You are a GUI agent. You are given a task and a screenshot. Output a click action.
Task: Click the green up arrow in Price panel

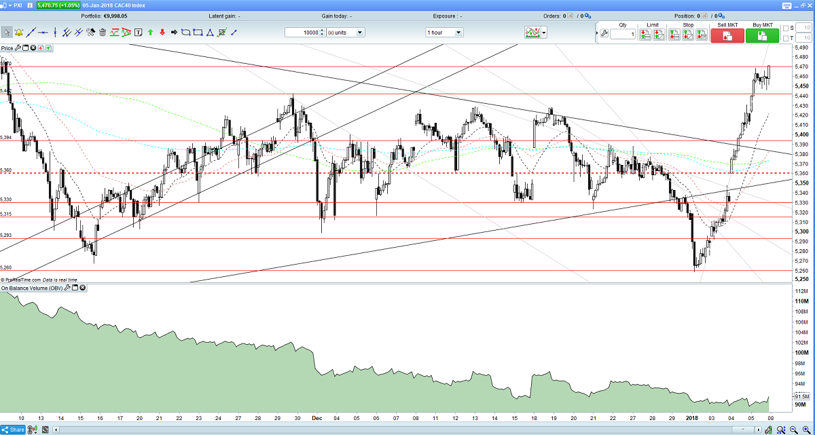tap(48, 48)
